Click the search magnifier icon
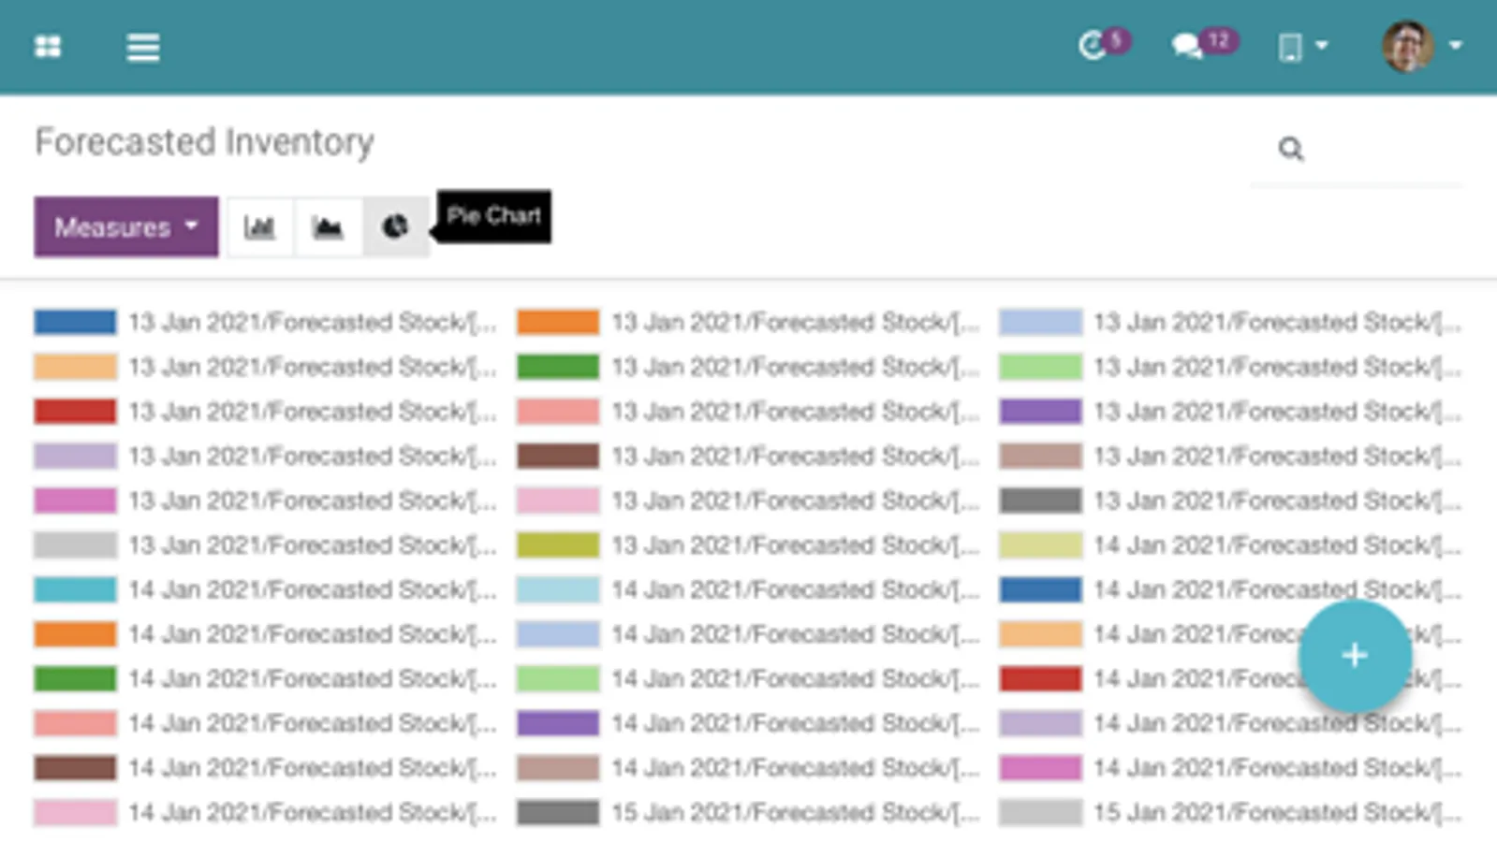 tap(1291, 149)
